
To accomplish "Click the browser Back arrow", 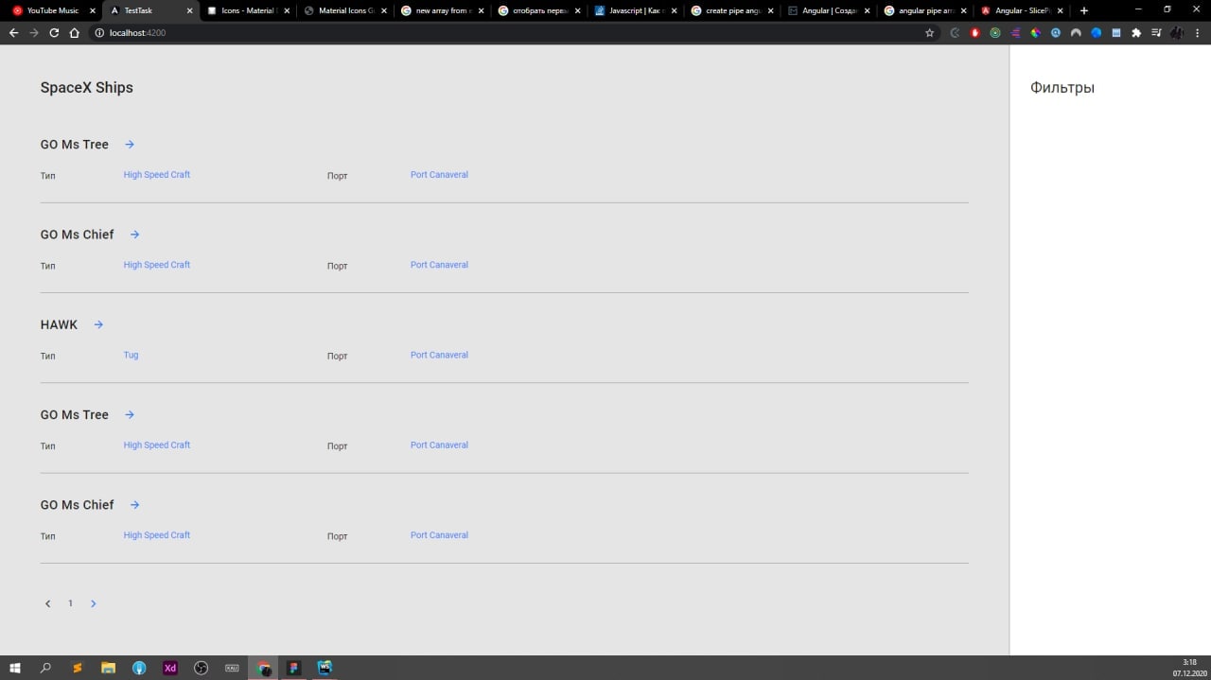I will click(13, 32).
